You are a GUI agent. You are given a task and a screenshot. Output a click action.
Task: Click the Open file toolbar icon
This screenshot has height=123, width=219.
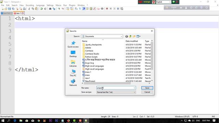tap(6, 9)
